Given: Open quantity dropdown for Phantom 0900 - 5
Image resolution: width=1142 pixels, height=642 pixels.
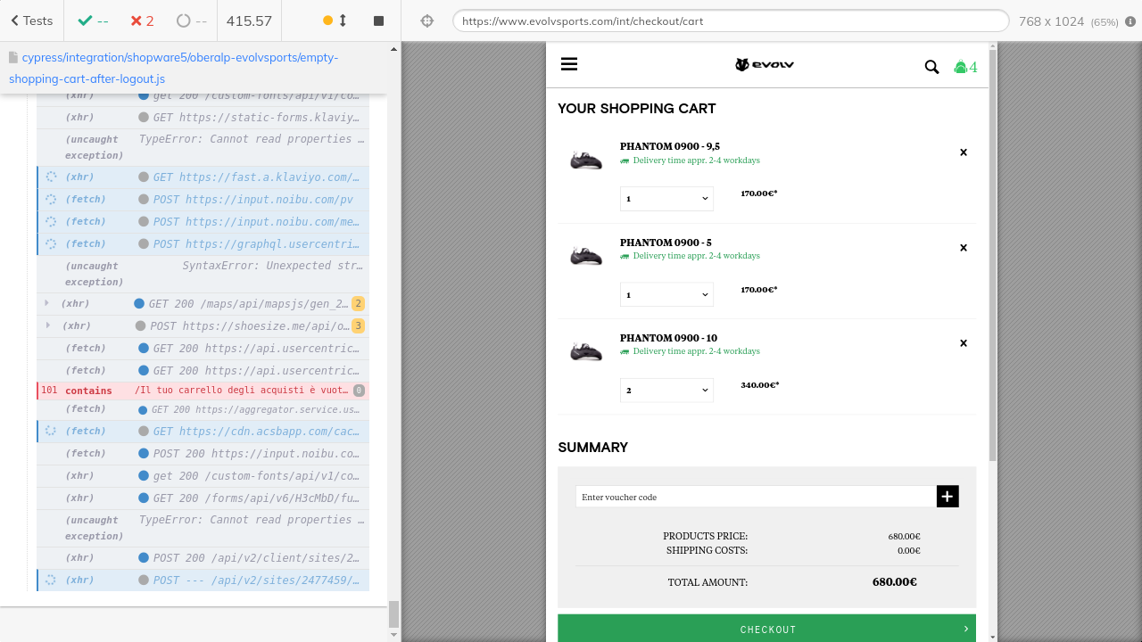Looking at the screenshot, I should [666, 294].
